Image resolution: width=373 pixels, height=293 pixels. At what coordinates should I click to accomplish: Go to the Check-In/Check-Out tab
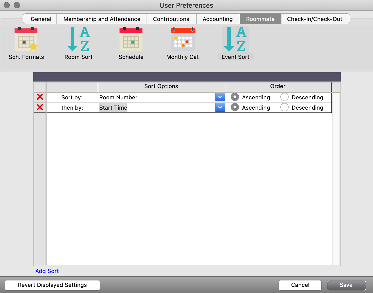(314, 19)
